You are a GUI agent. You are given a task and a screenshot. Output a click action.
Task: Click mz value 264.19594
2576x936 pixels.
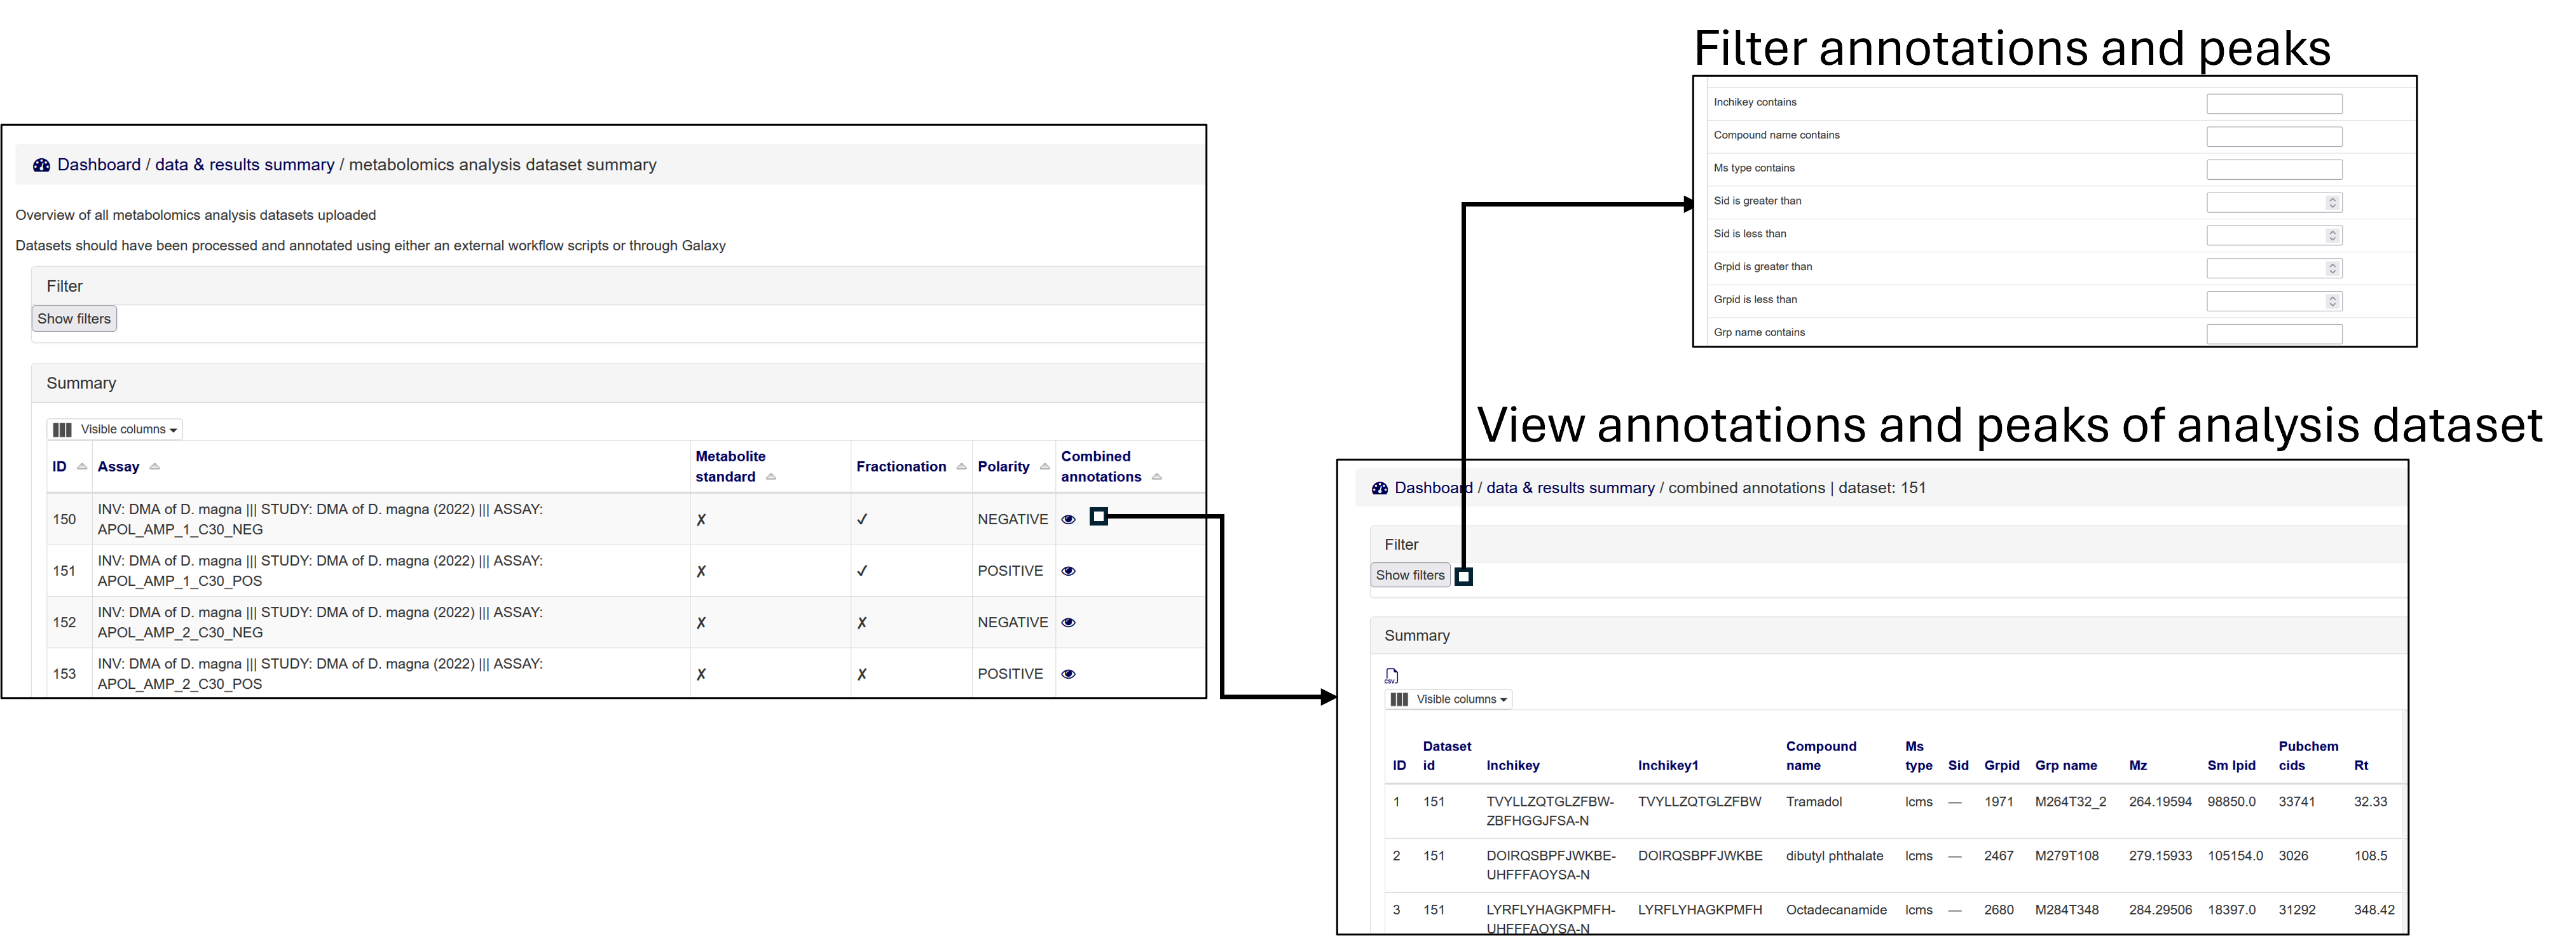2160,802
